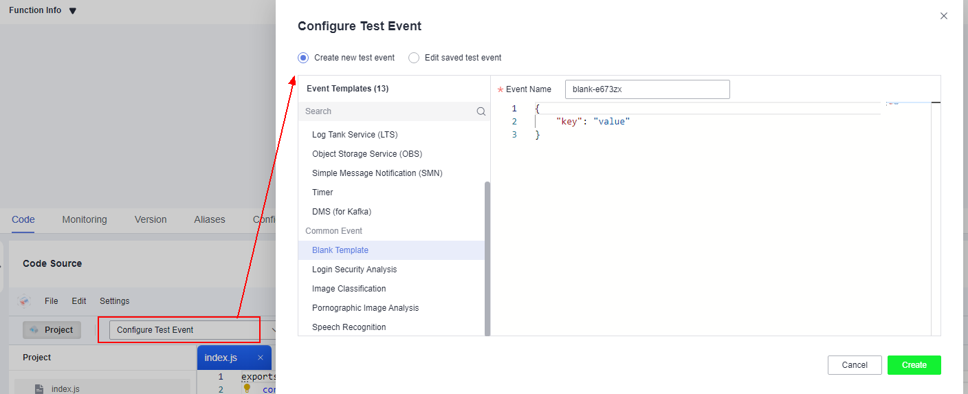Viewport: 968px width, 394px height.
Task: Open the Settings menu in code editor
Action: click(115, 301)
